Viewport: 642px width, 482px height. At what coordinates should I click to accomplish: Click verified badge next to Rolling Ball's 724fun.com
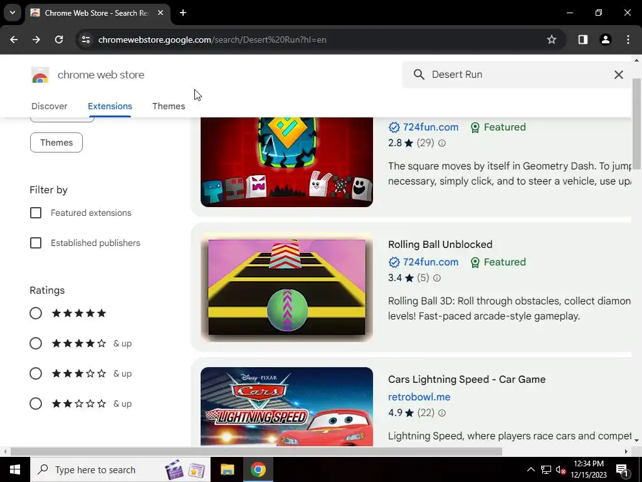tap(394, 262)
